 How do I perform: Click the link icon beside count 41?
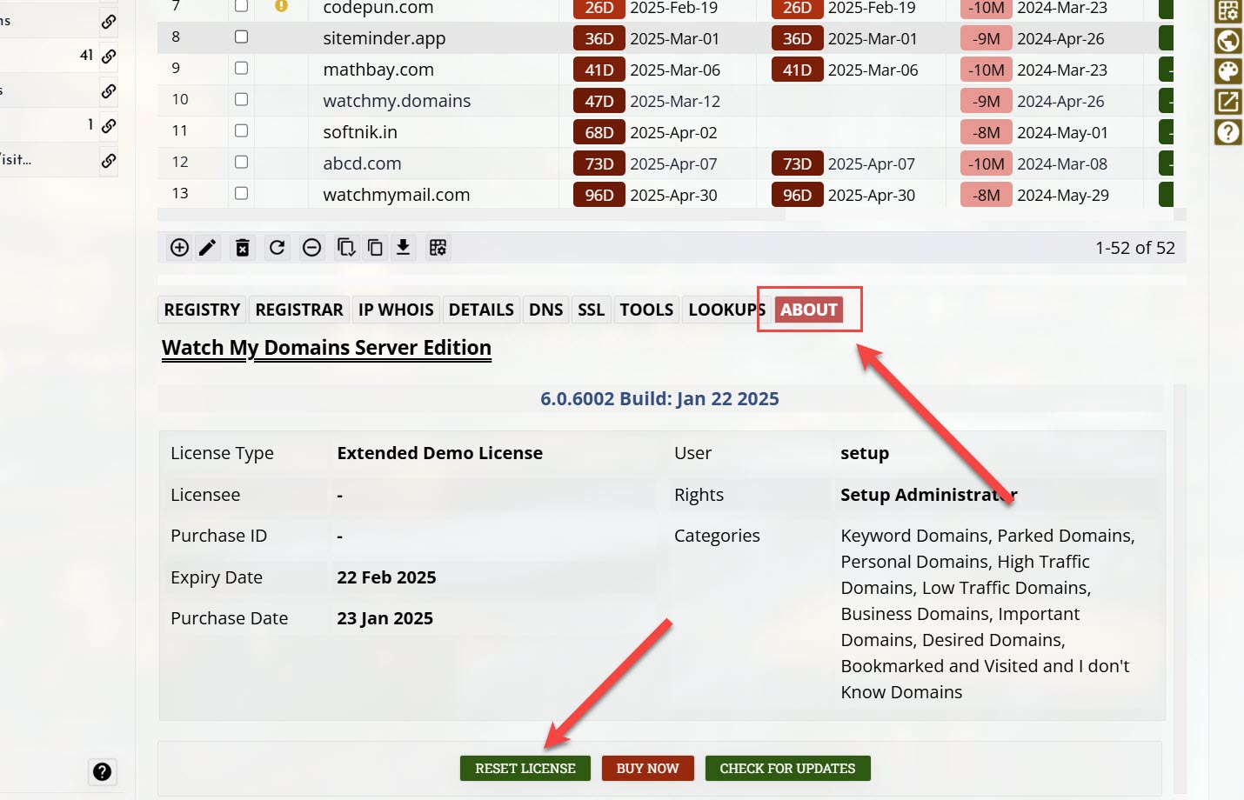(109, 56)
